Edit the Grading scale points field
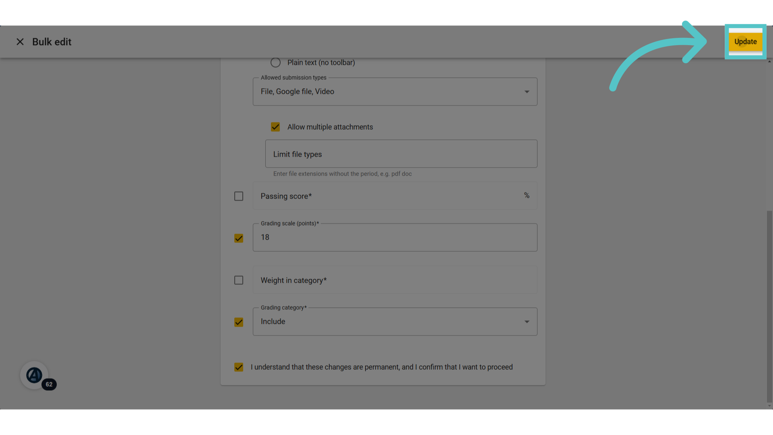Viewport: 773px width, 435px height. pos(395,238)
